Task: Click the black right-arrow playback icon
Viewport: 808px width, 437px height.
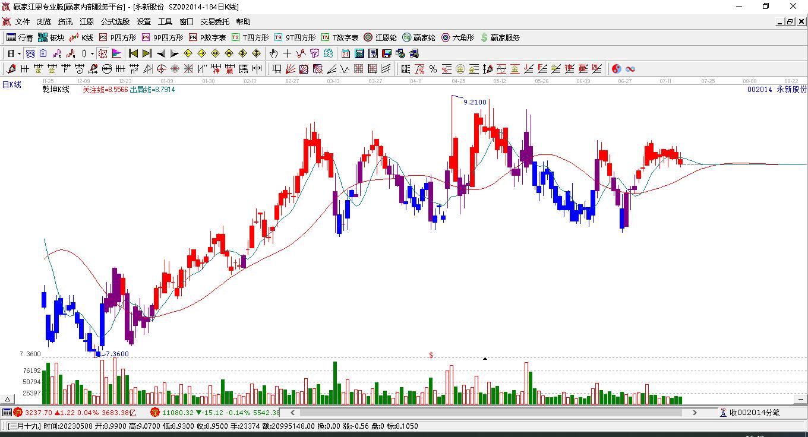Action: click(174, 53)
